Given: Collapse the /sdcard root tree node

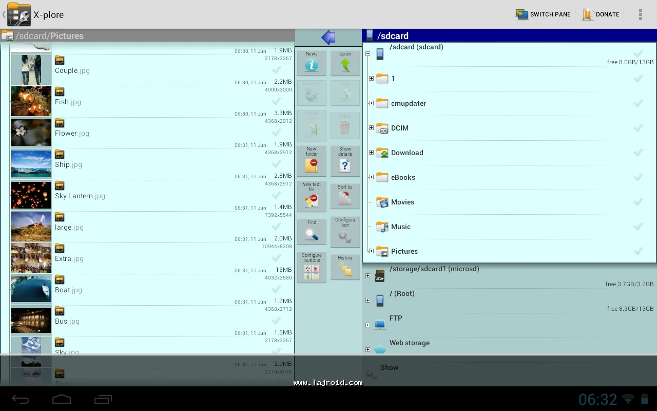Looking at the screenshot, I should click(x=368, y=53).
